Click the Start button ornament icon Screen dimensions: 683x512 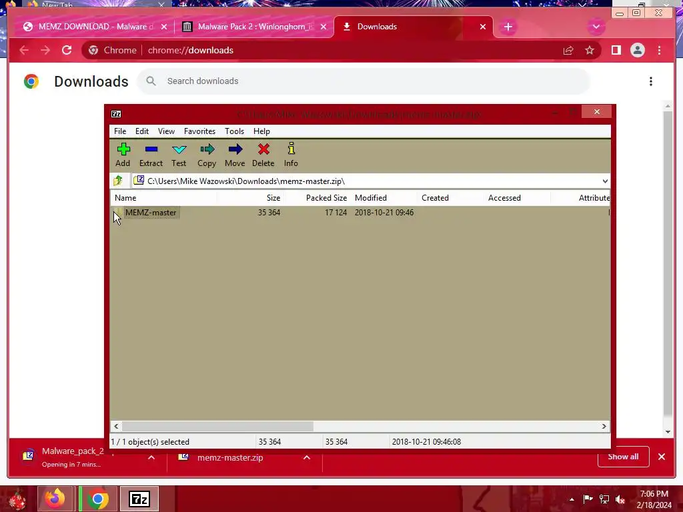coord(17,499)
